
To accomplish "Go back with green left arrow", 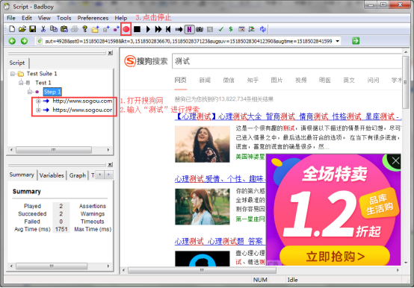I will coord(12,41).
